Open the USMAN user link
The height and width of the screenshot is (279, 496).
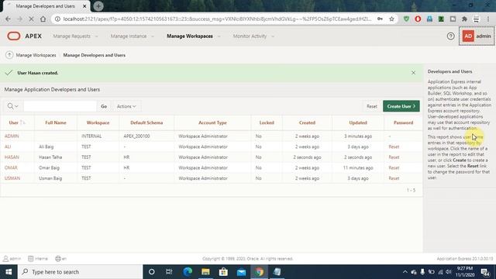[12, 178]
